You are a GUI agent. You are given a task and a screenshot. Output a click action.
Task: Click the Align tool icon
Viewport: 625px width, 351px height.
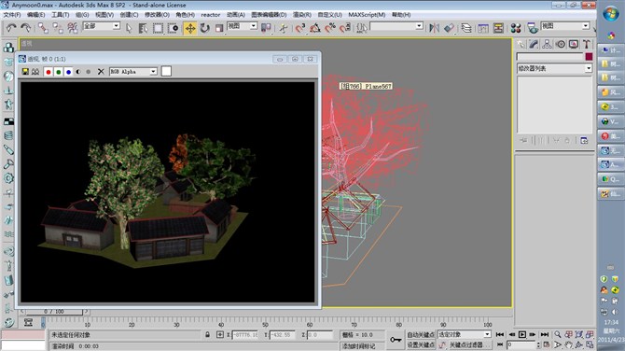coord(450,28)
